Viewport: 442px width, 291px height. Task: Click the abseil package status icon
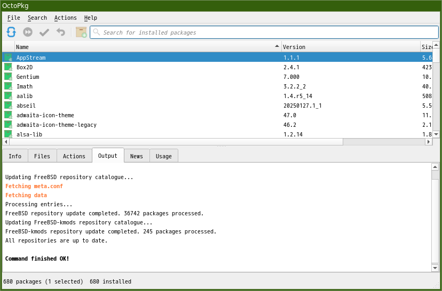pos(8,105)
